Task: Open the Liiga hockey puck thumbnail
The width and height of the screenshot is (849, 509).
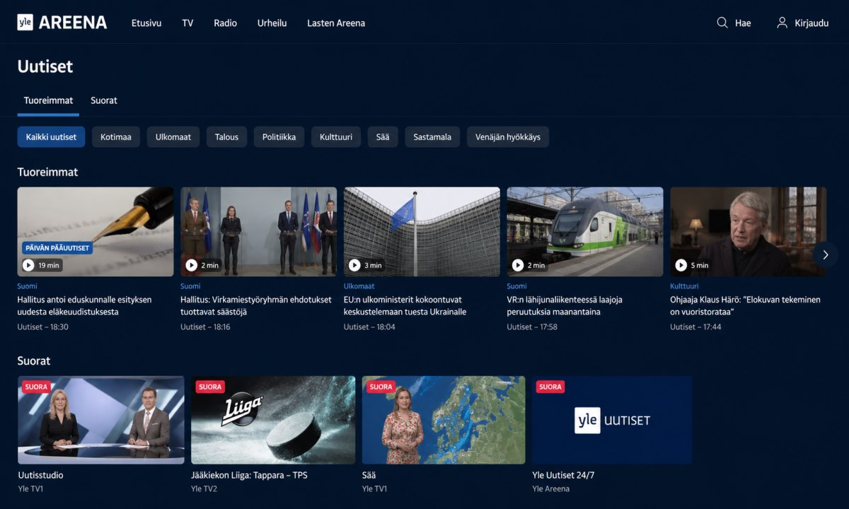Action: click(273, 420)
